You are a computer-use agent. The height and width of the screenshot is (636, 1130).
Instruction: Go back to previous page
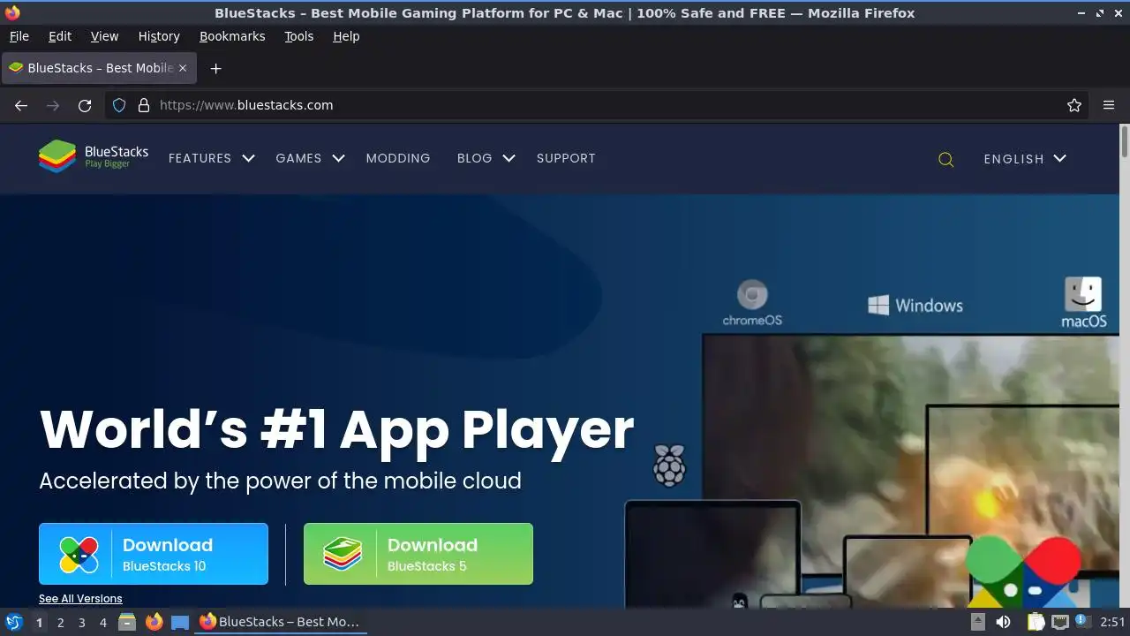pos(21,105)
